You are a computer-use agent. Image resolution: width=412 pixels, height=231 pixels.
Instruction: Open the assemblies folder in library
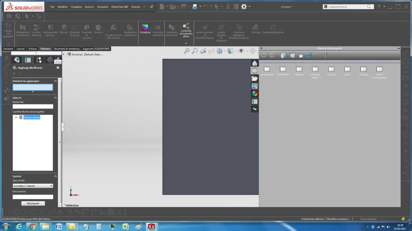point(283,71)
